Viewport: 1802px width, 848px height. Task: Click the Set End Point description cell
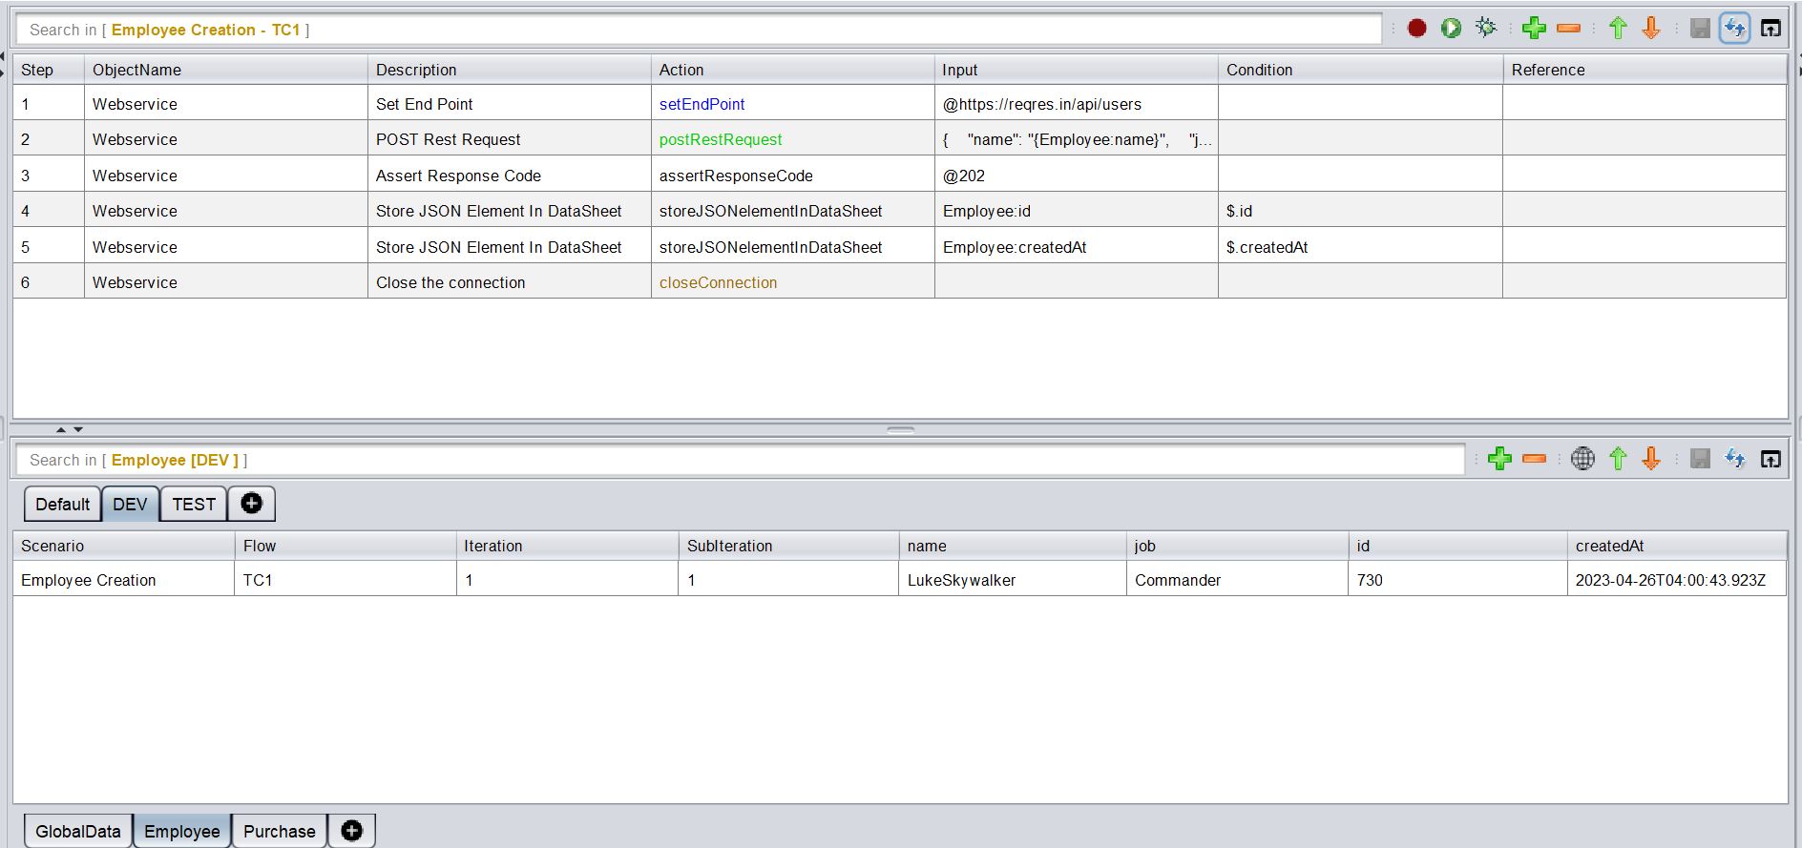510,104
